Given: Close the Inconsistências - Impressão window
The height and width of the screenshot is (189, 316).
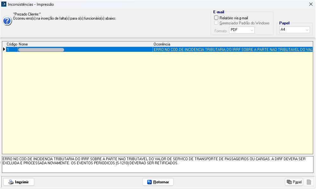Looking at the screenshot, I should point(311,4).
